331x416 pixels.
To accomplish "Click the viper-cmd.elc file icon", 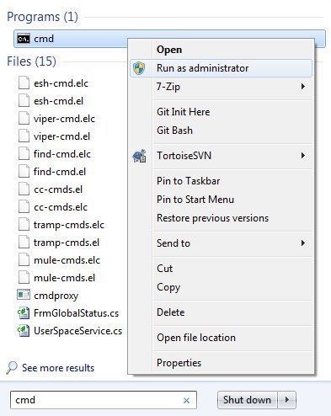I will 24,119.
